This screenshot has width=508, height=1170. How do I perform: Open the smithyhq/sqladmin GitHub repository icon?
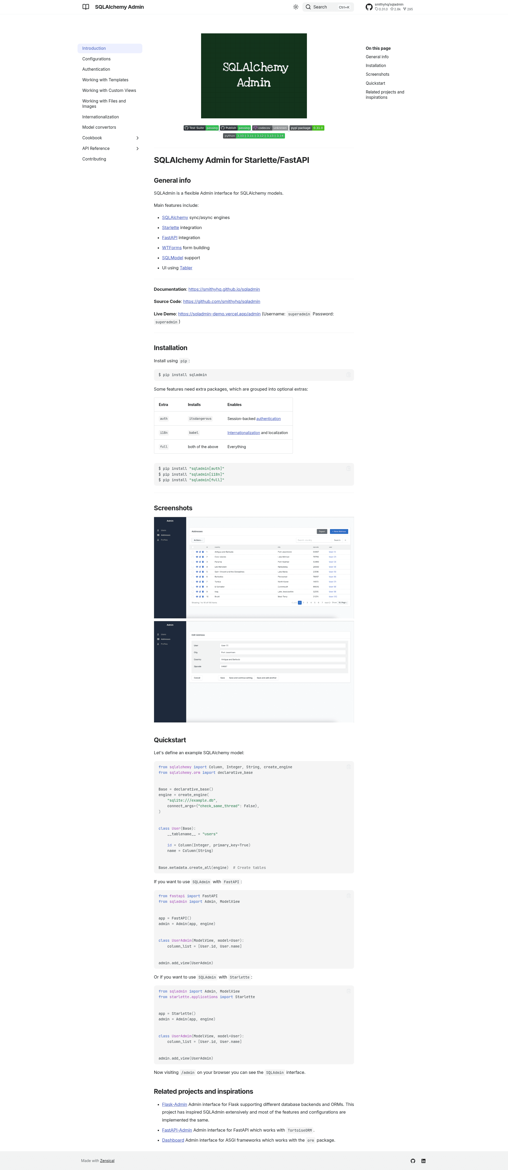(x=369, y=7)
